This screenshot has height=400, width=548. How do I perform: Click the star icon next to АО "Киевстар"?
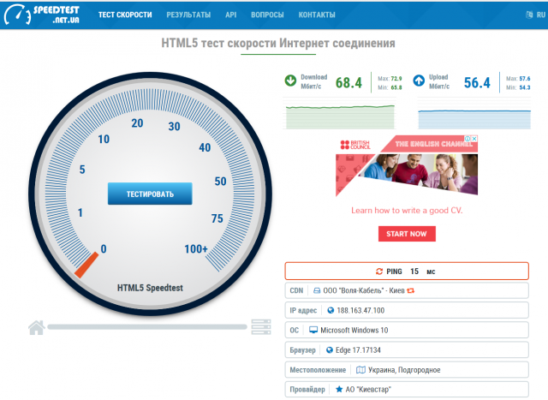coord(338,390)
